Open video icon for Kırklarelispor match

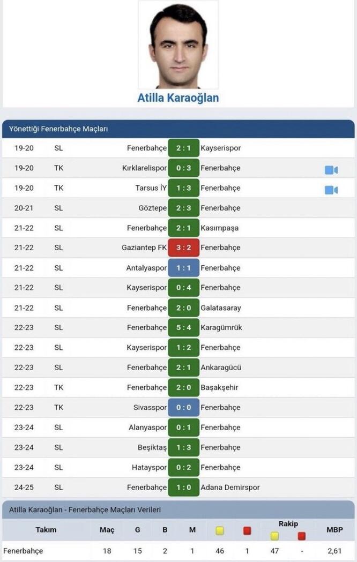(331, 170)
